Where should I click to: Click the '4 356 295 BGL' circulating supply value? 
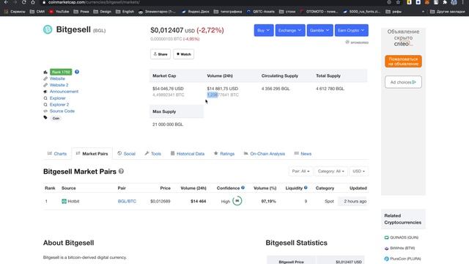click(276, 89)
